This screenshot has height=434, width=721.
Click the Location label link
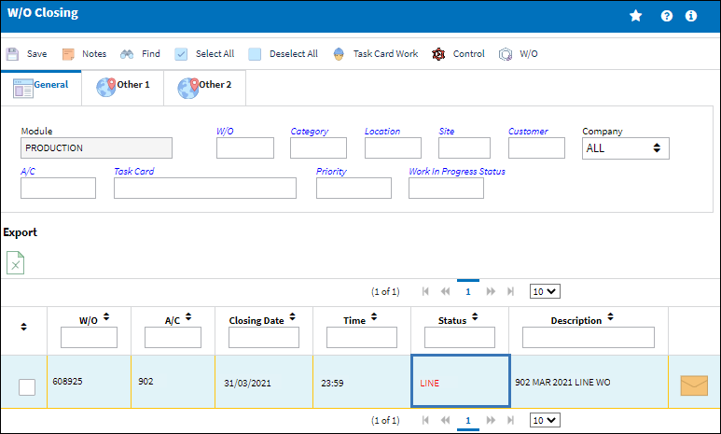coord(382,132)
